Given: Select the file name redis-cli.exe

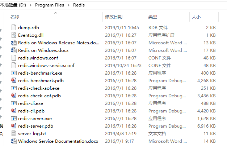Looking at the screenshot, I should click(x=30, y=103).
